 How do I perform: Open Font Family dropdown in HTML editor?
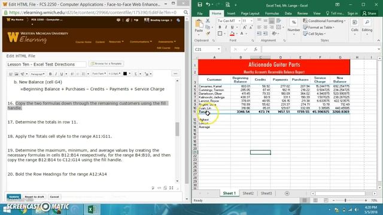click(x=99, y=73)
